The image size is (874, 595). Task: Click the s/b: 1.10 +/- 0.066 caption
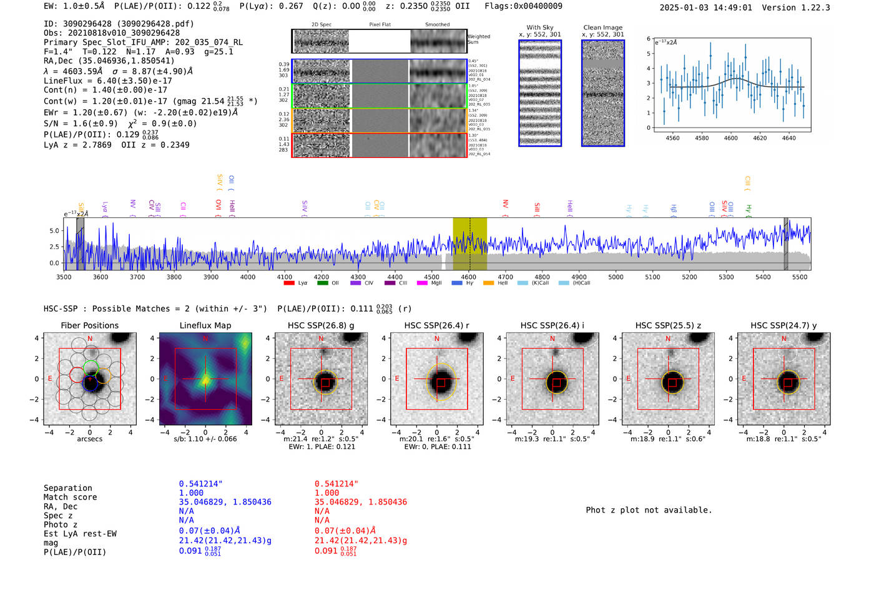pyautogui.click(x=205, y=439)
